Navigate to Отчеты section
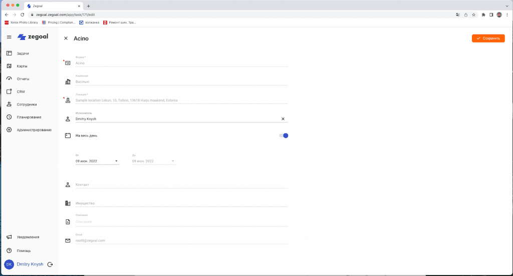This screenshot has width=513, height=276. click(23, 79)
